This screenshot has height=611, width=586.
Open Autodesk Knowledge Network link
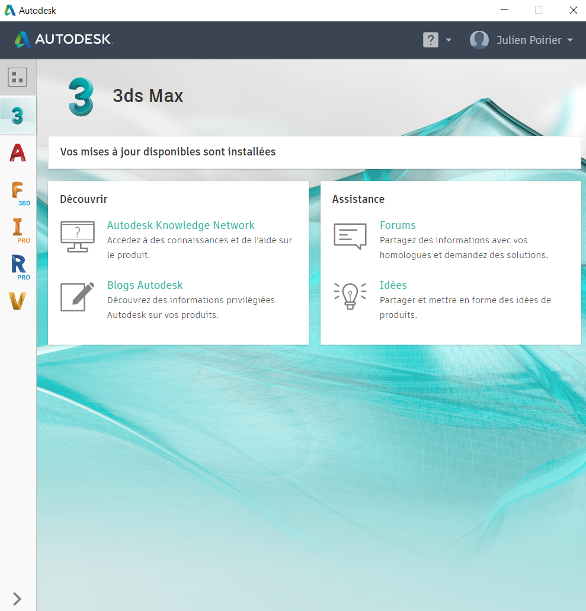[181, 225]
